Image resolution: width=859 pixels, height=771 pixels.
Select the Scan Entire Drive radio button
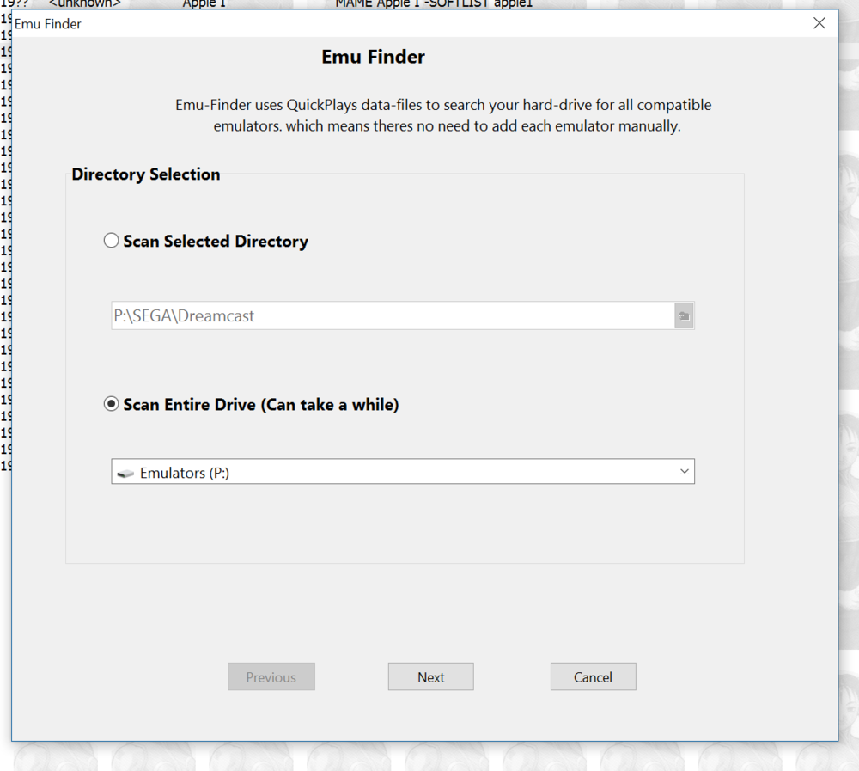112,404
